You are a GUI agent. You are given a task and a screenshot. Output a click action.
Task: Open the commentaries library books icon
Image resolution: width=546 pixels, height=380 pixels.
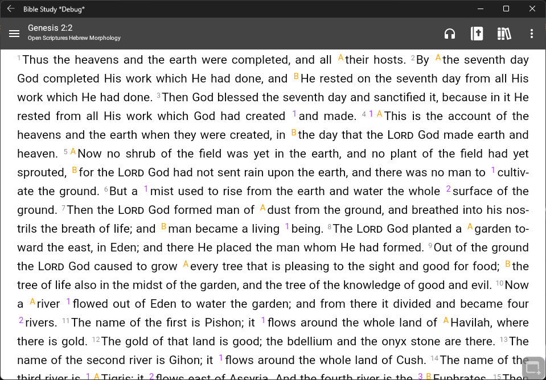pyautogui.click(x=504, y=34)
